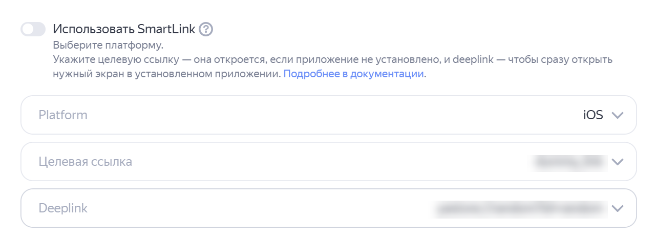
Task: Click the Выберите платформу hint text
Action: click(108, 45)
